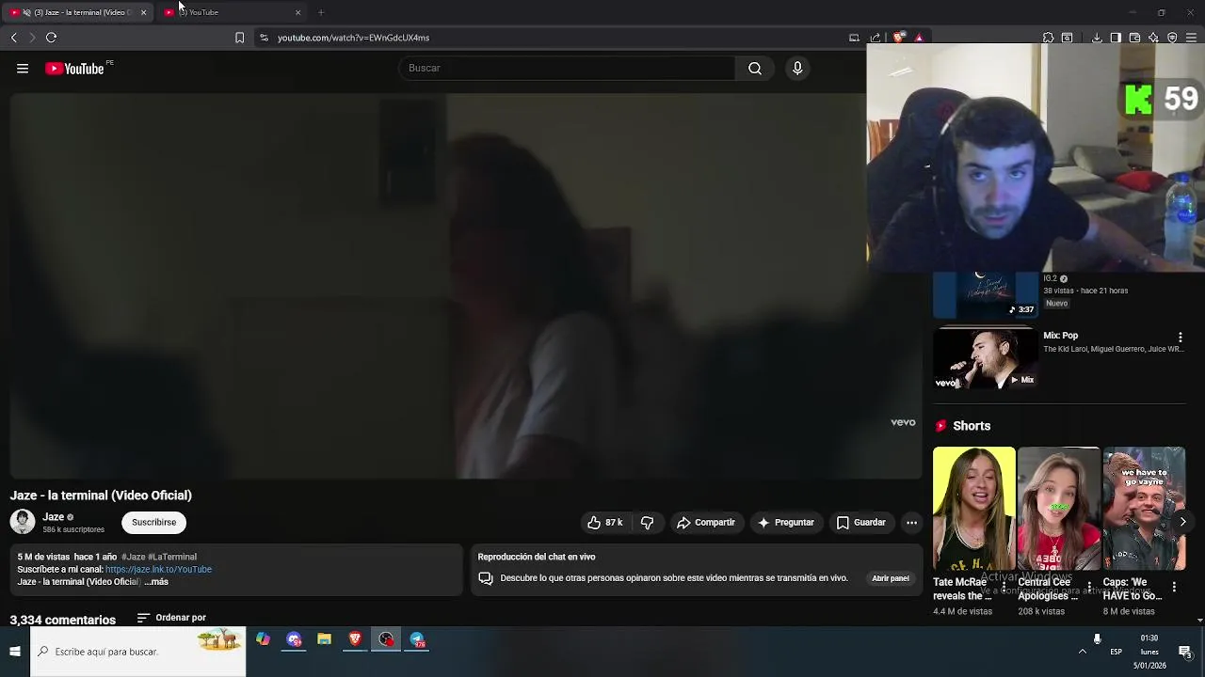Open the Leo AI sparkle icon
Screen dimensions: 1205x677
coord(1153,38)
